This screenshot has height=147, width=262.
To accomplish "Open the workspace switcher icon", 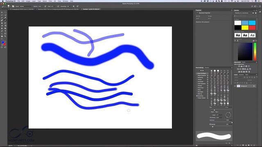I will 255,7.
